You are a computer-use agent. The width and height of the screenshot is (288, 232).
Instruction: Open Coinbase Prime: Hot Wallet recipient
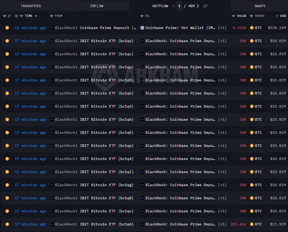point(180,28)
